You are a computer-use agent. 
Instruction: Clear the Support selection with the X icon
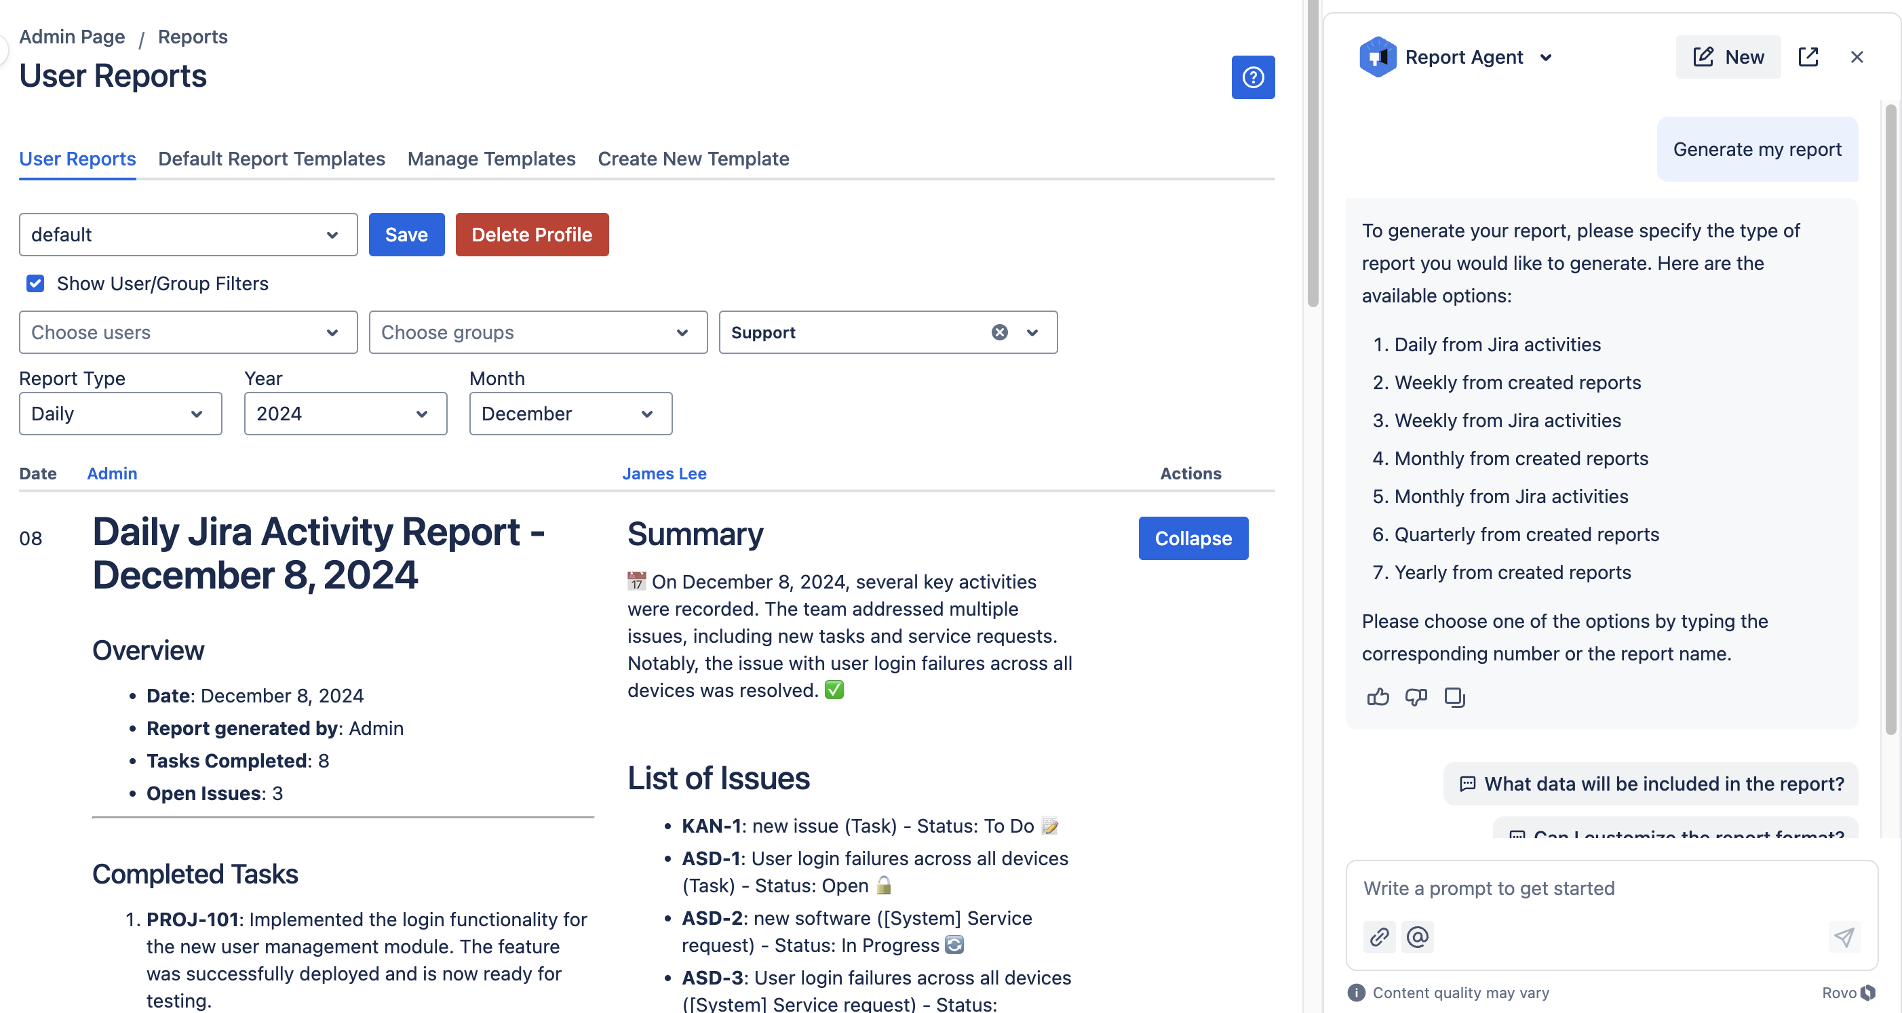click(x=999, y=332)
